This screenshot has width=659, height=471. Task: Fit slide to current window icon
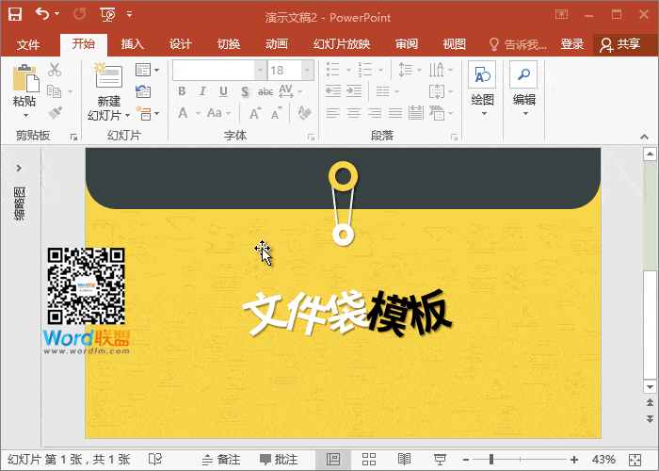635,459
